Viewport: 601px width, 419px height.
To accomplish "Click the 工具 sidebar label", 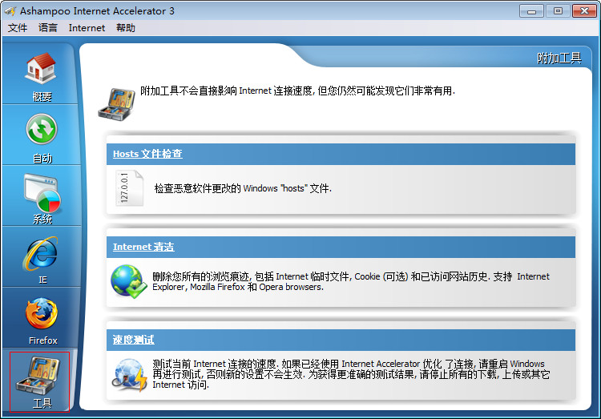I will click(42, 403).
